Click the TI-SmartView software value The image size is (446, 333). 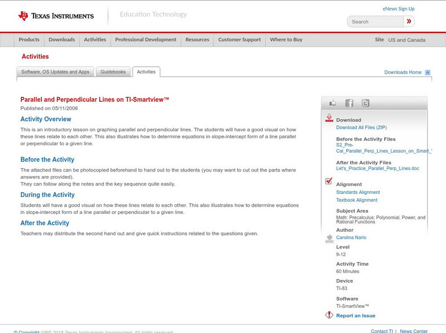(352, 306)
